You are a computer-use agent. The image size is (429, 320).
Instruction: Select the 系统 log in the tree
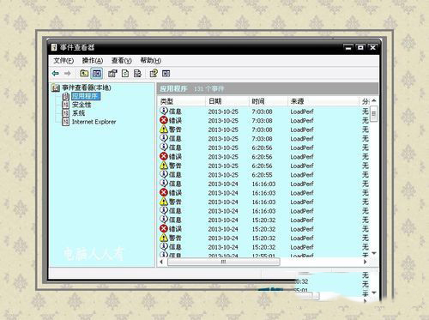78,113
